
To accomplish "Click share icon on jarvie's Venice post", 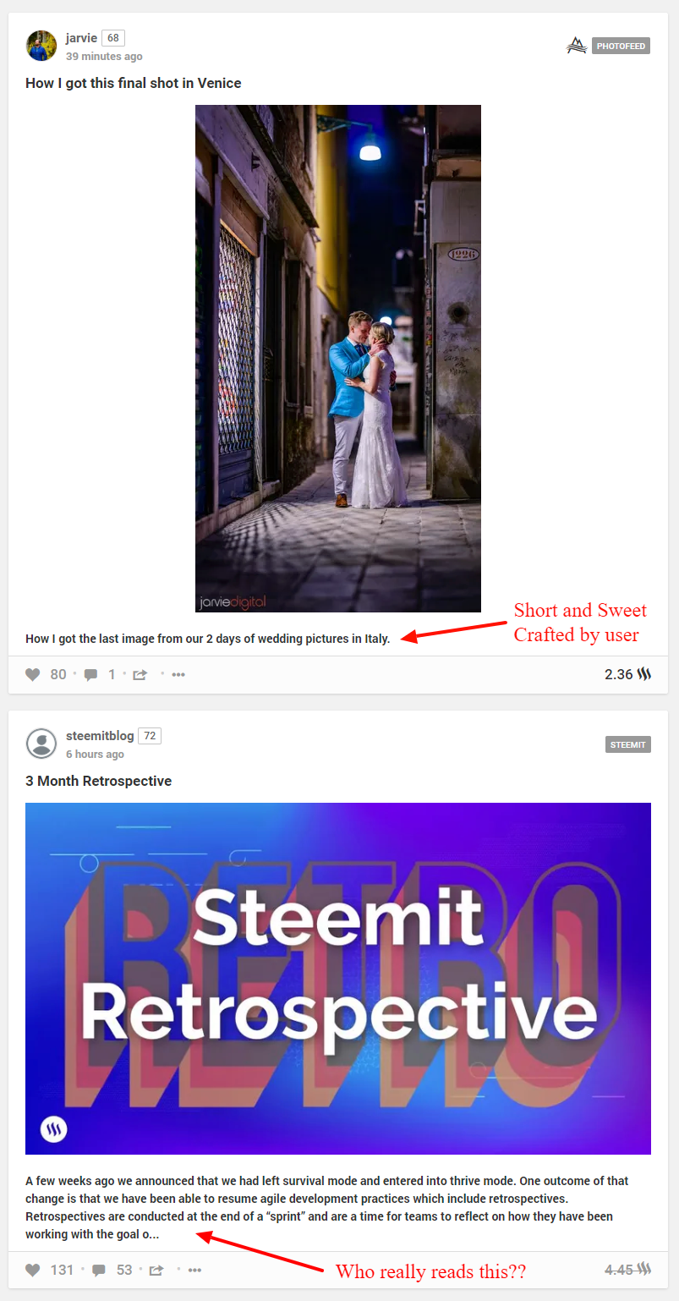I will point(140,675).
